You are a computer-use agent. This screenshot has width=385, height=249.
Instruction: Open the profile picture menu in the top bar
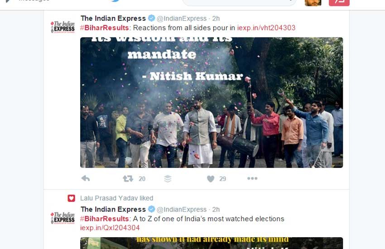click(313, 2)
